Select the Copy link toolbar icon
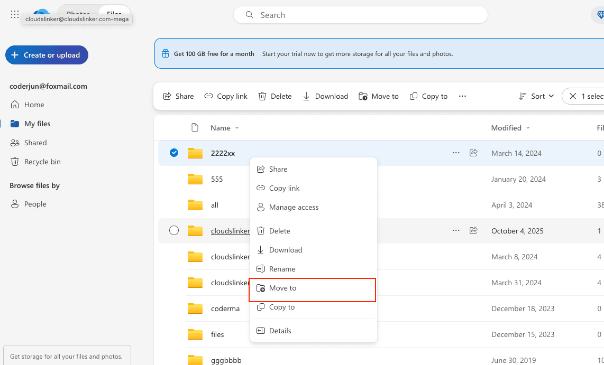The image size is (604, 365). click(x=208, y=96)
